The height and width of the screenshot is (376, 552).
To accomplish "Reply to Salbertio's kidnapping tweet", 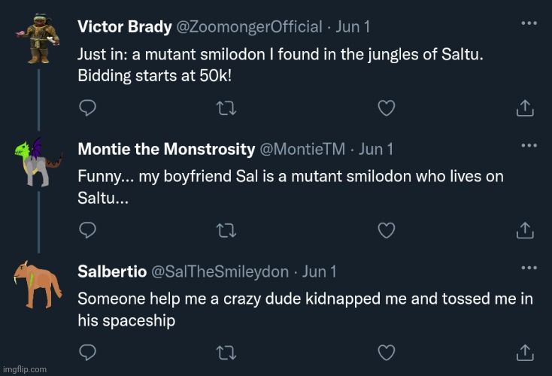I will (x=87, y=351).
